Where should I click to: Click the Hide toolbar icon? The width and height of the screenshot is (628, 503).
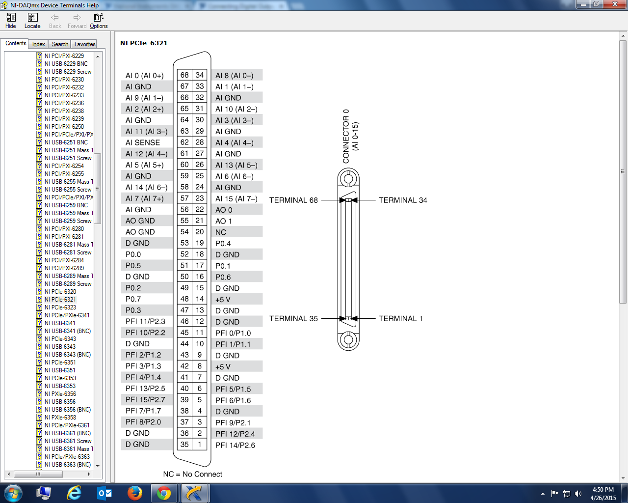11,21
